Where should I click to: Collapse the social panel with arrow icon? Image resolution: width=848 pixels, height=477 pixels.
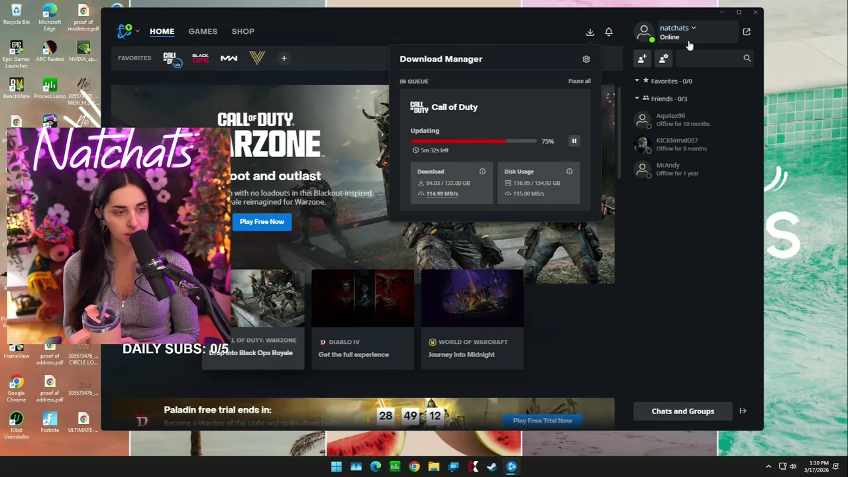click(x=743, y=411)
